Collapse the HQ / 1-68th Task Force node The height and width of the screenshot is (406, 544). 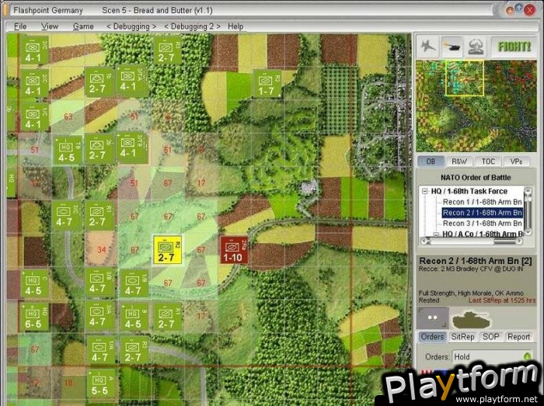424,191
